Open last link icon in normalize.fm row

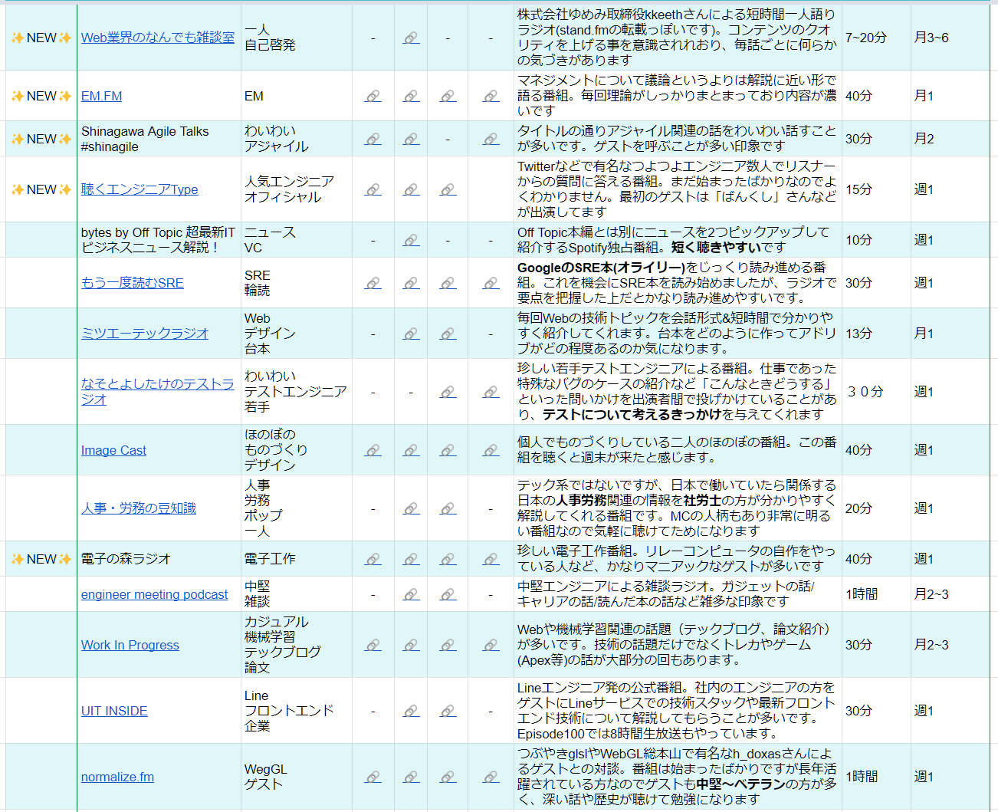(491, 777)
